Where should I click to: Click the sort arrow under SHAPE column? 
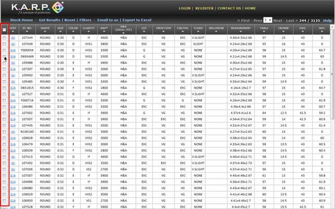coord(45,31)
